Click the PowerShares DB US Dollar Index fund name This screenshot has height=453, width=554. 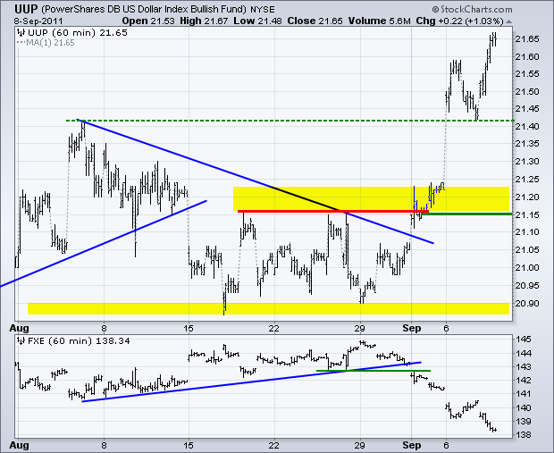point(144,9)
